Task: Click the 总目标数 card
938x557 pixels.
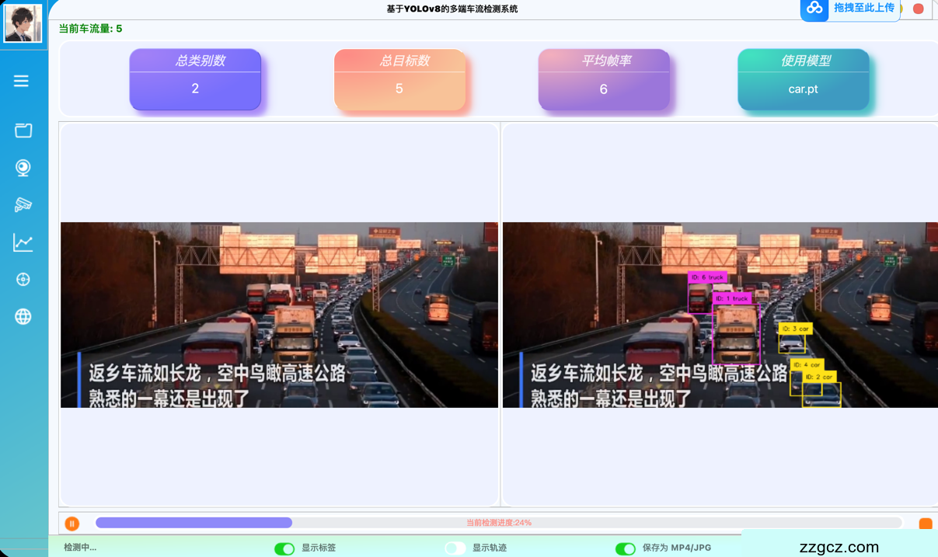Action: (x=399, y=80)
